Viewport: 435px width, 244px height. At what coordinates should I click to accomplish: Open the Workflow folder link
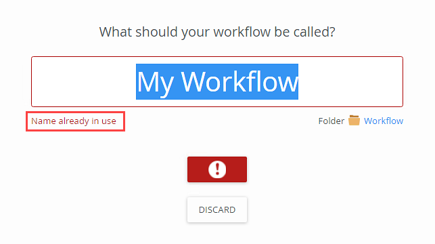pos(384,121)
